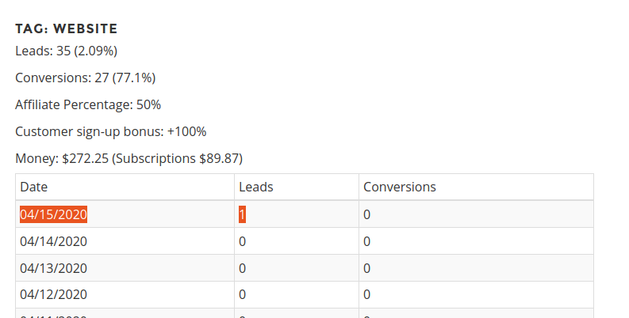Click the Leads column header in table
This screenshot has width=629, height=318.
point(256,187)
